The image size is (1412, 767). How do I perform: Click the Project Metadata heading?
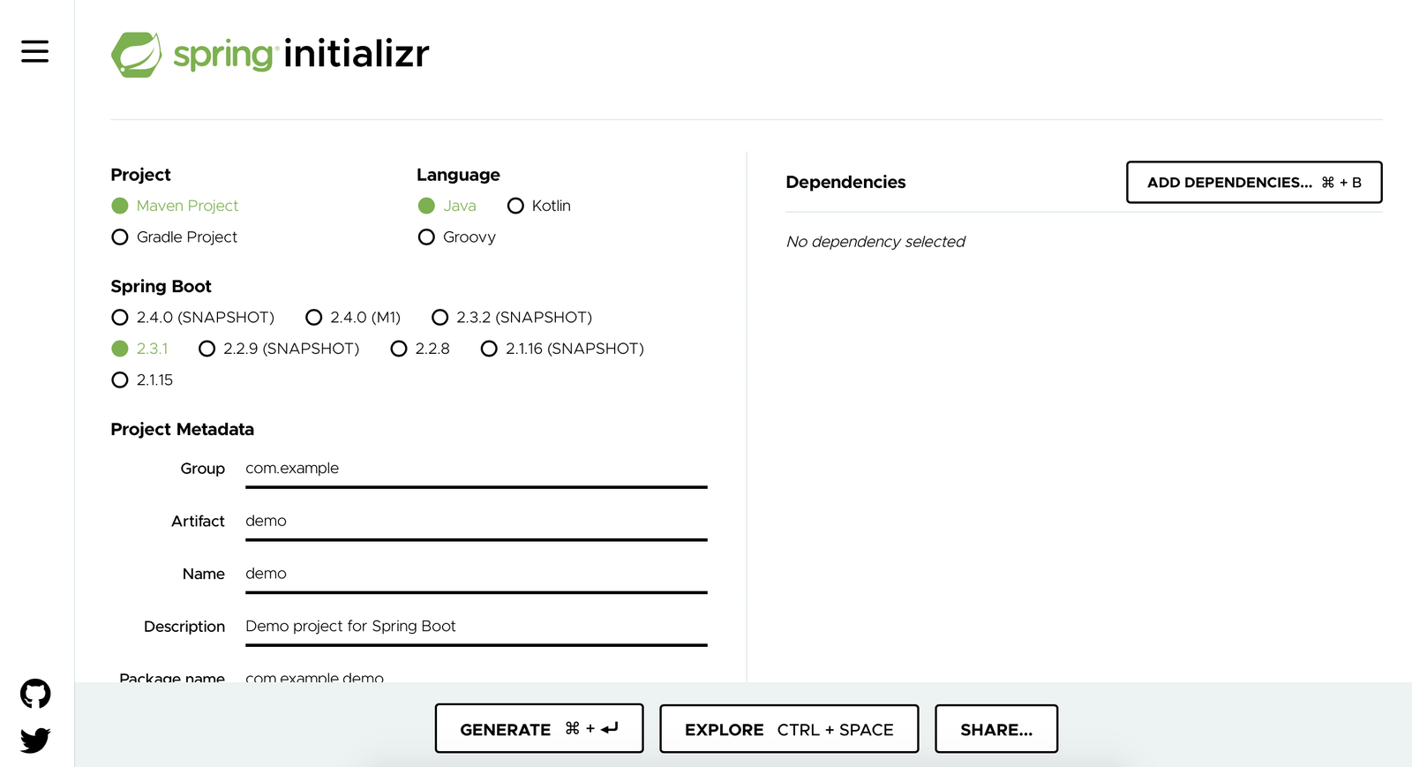[182, 430]
